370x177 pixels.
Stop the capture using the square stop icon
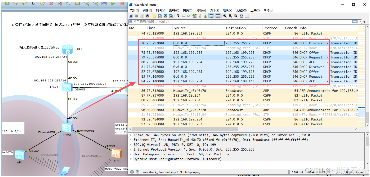pyautogui.click(x=137, y=16)
